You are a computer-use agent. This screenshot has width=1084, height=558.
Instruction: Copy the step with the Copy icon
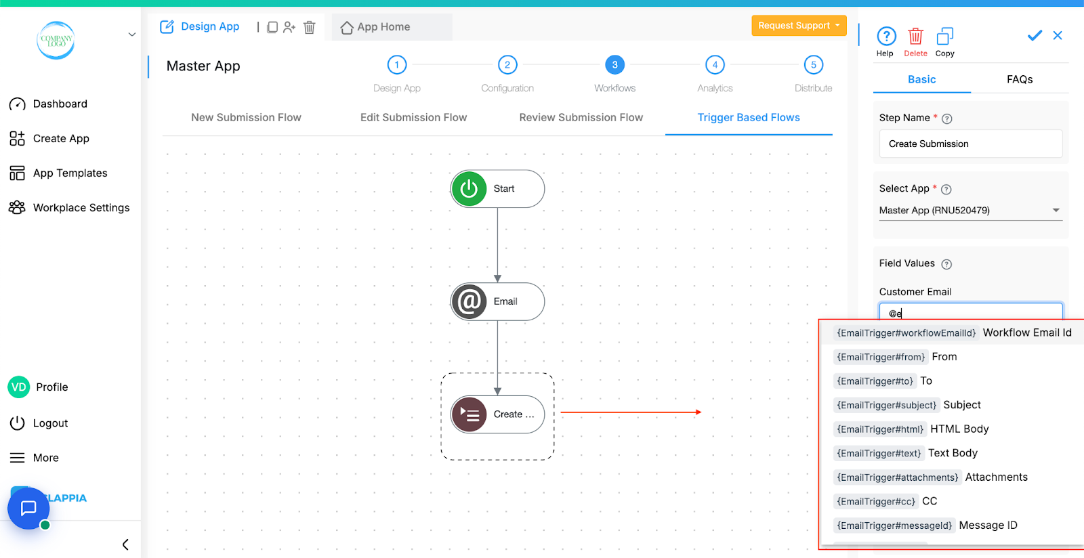(944, 42)
